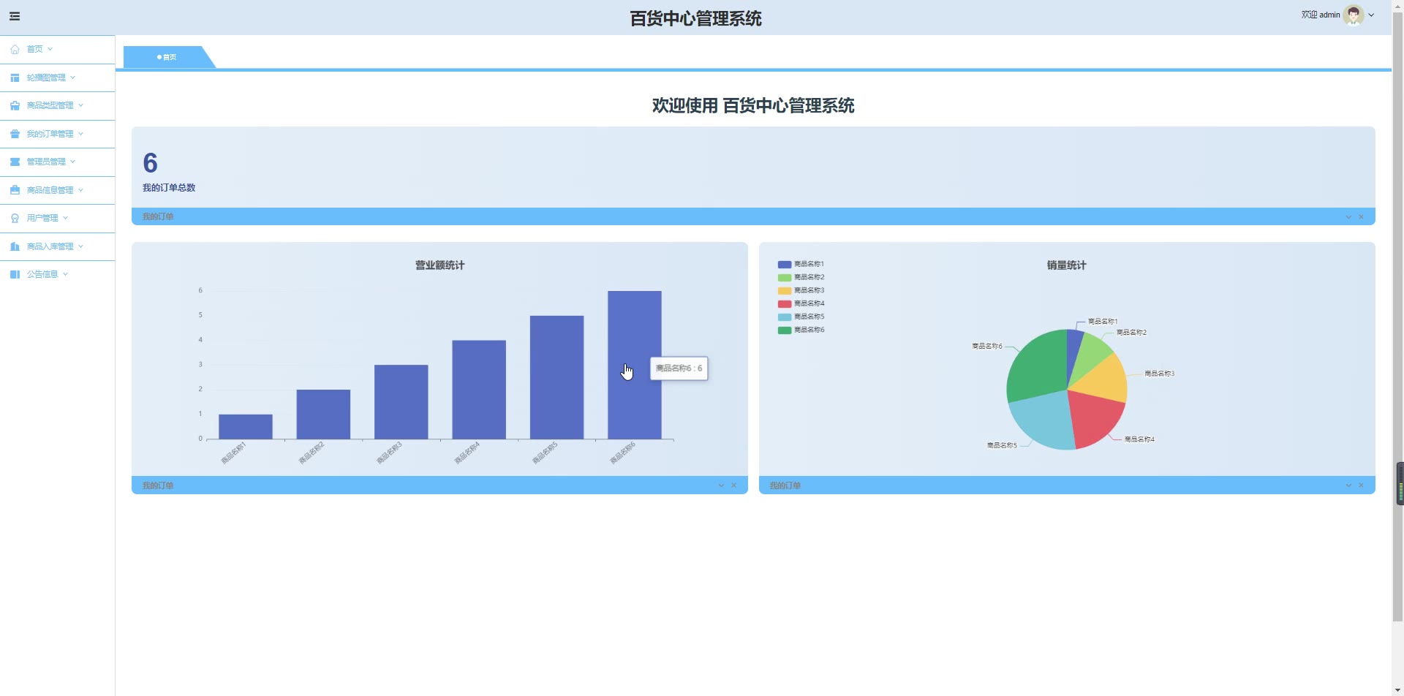The width and height of the screenshot is (1404, 696).
Task: Collapse the 营业额统计 panel via chevron
Action: pos(721,485)
